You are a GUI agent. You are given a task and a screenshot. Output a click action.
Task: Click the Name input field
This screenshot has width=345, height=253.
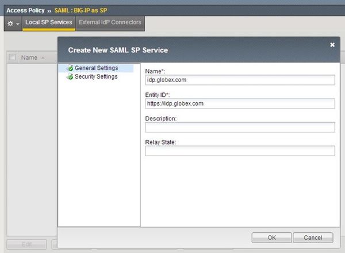[240, 80]
